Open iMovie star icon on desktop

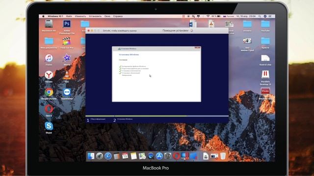67,58
